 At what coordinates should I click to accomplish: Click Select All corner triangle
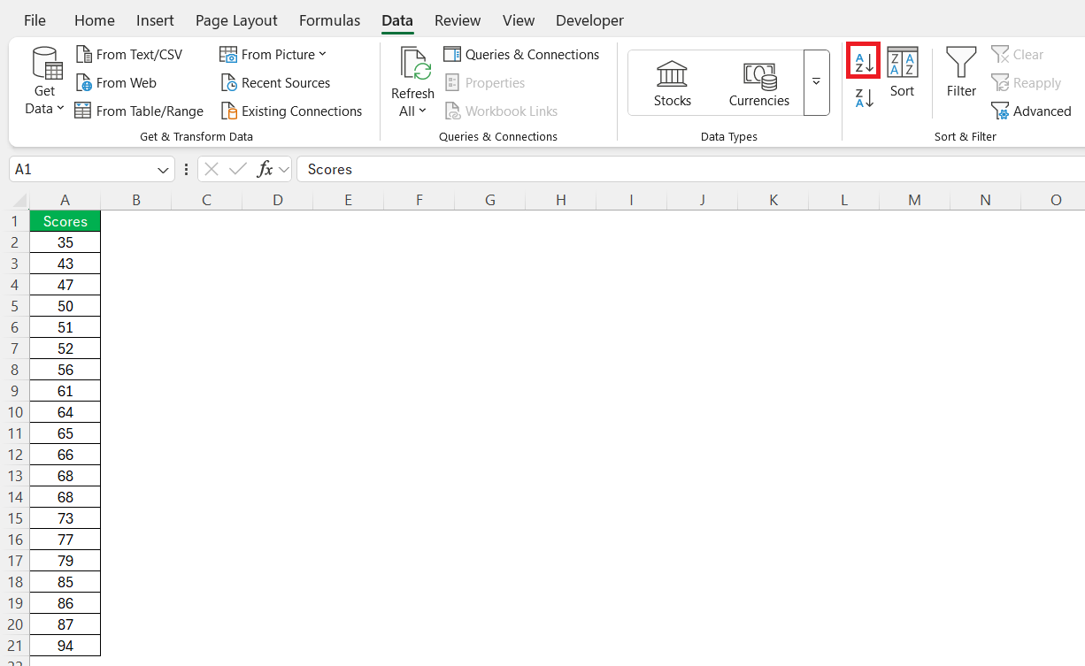pyautogui.click(x=20, y=200)
